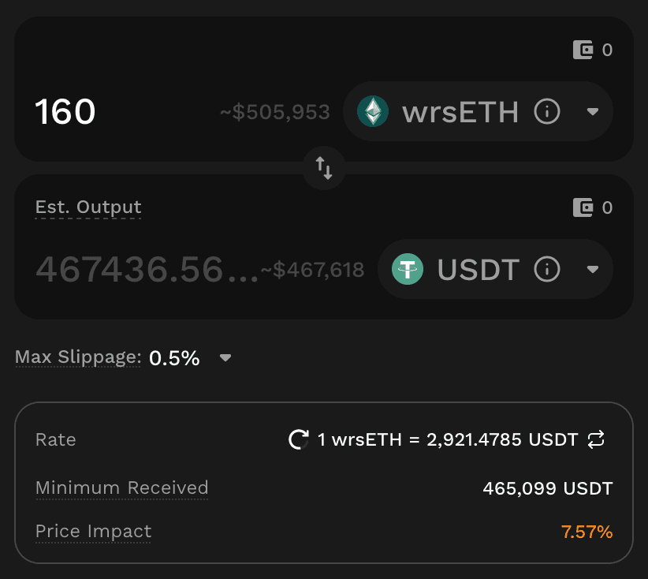Refresh the rate quote icon
Screen dimensions: 648x579
299,439
